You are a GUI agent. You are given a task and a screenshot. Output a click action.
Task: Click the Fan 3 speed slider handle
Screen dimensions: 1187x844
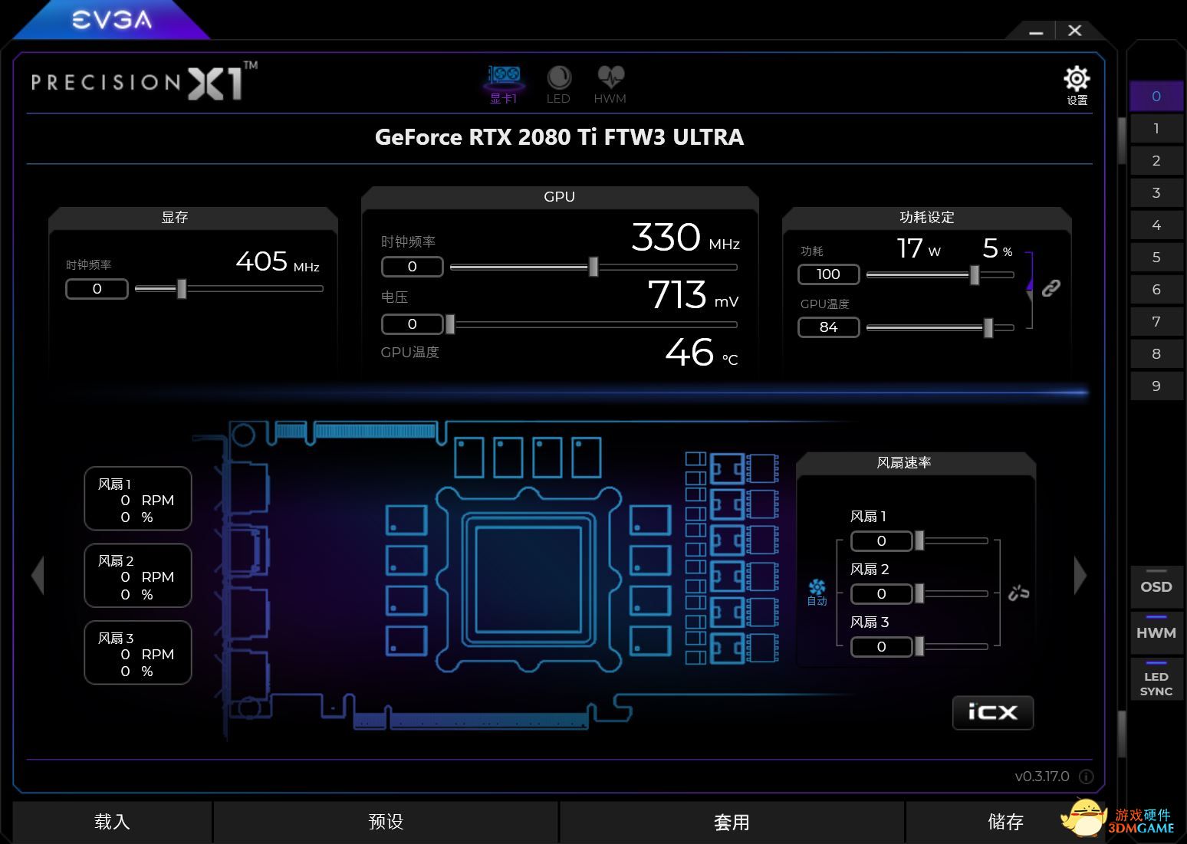pyautogui.click(x=919, y=647)
